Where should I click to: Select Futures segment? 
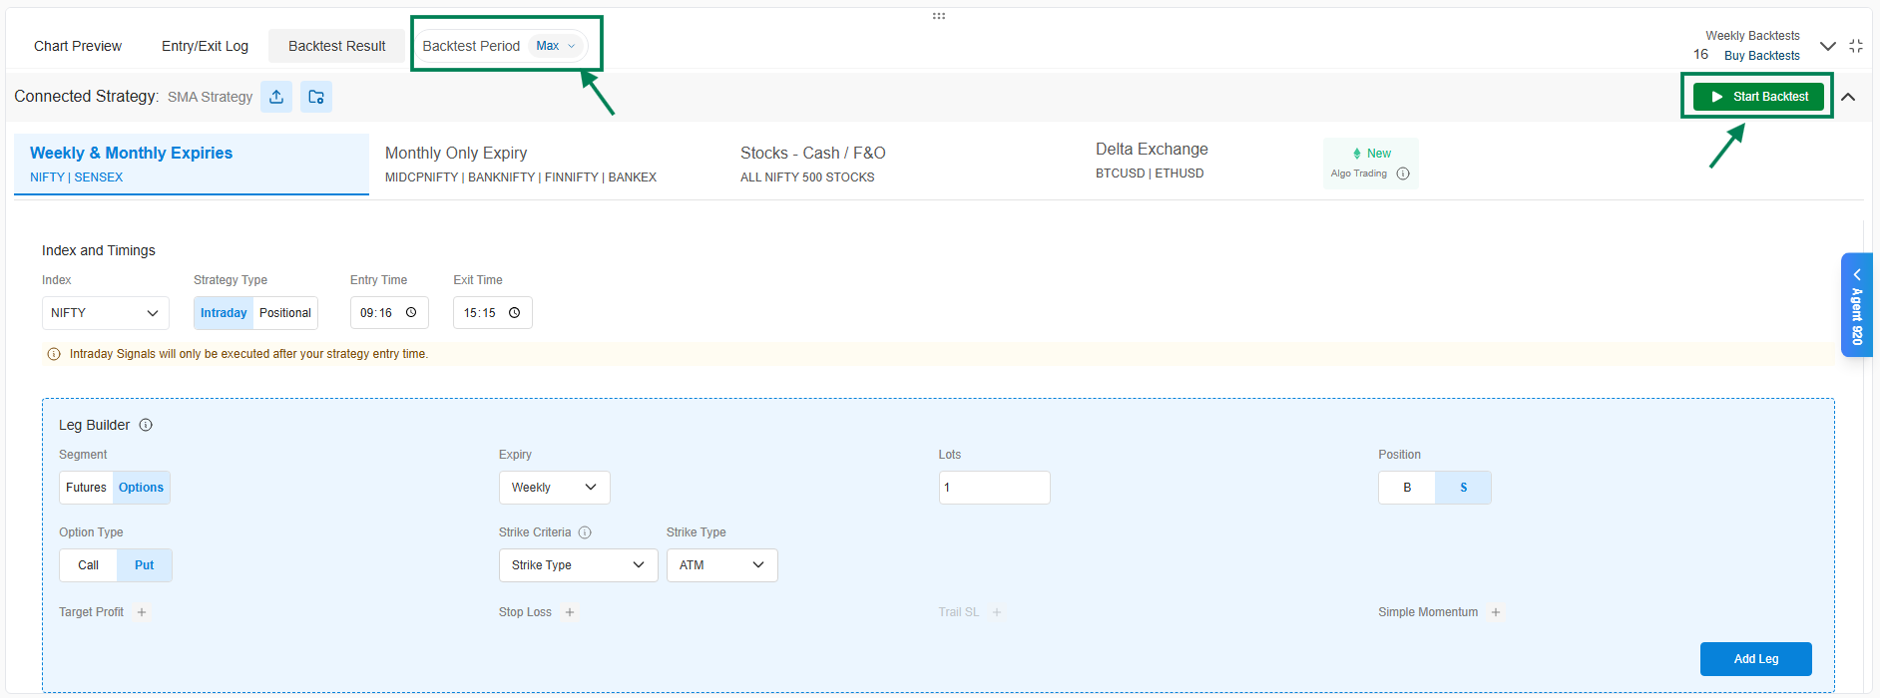tap(86, 488)
